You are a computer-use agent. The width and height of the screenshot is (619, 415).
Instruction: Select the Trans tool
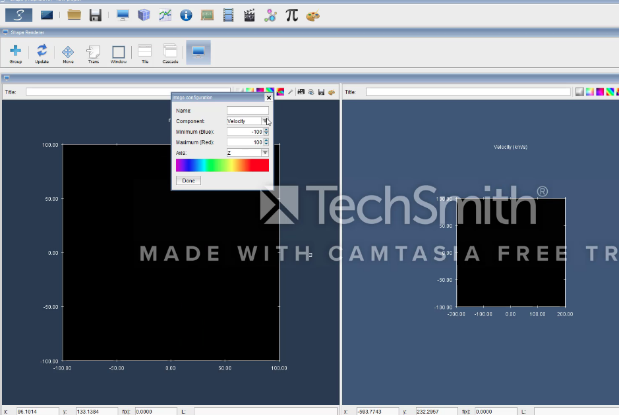point(94,53)
